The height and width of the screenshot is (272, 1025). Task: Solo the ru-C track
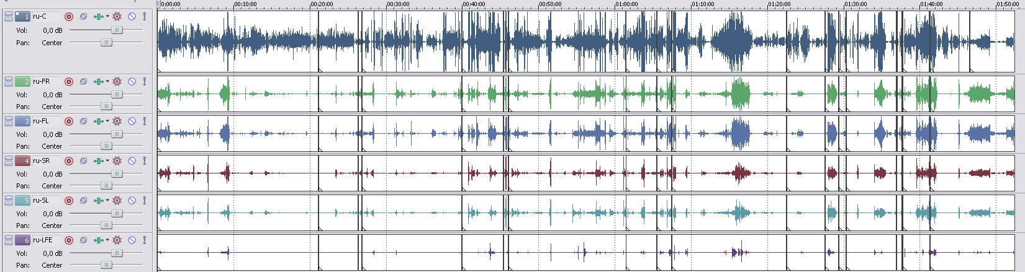click(x=145, y=17)
